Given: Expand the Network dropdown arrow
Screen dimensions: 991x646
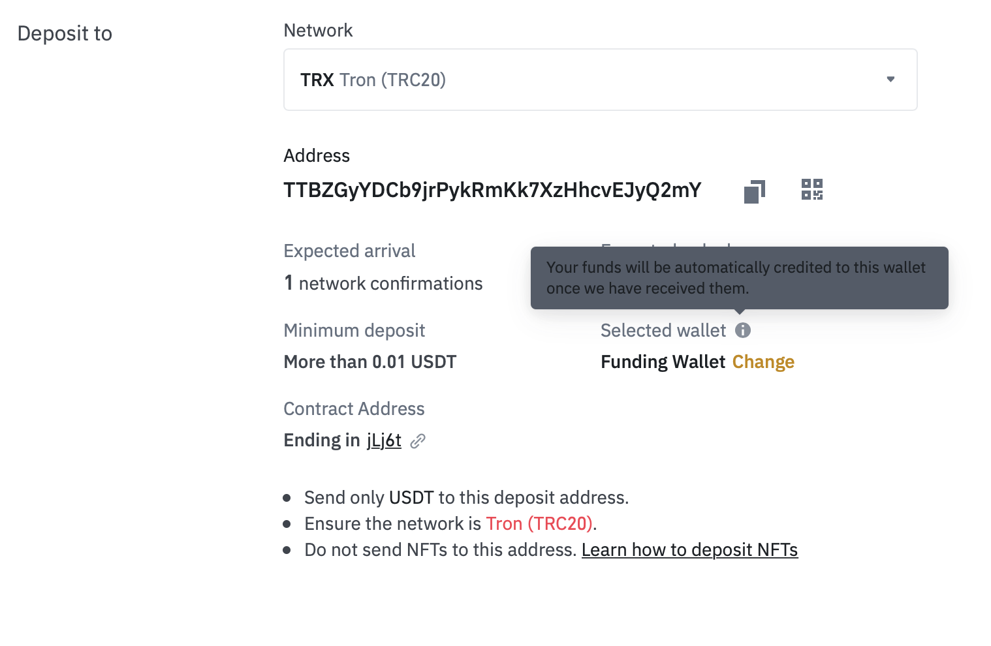Looking at the screenshot, I should 890,80.
